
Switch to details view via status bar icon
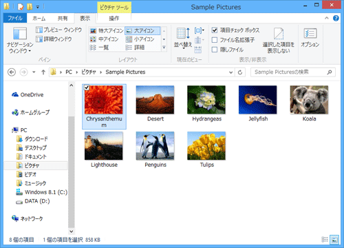(x=325, y=240)
